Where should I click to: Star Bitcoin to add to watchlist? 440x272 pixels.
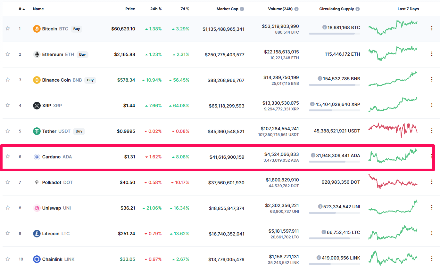tap(8, 28)
